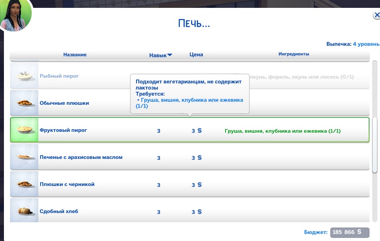380x241 pixels.
Task: Sort recipes by Название column
Action: coord(75,55)
